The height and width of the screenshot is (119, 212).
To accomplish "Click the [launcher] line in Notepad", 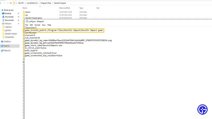I will click(x=30, y=28).
